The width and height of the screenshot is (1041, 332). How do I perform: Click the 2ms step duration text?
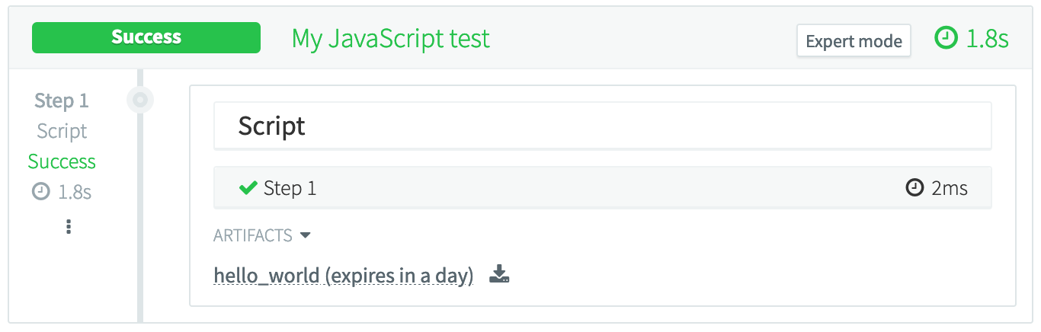(950, 188)
